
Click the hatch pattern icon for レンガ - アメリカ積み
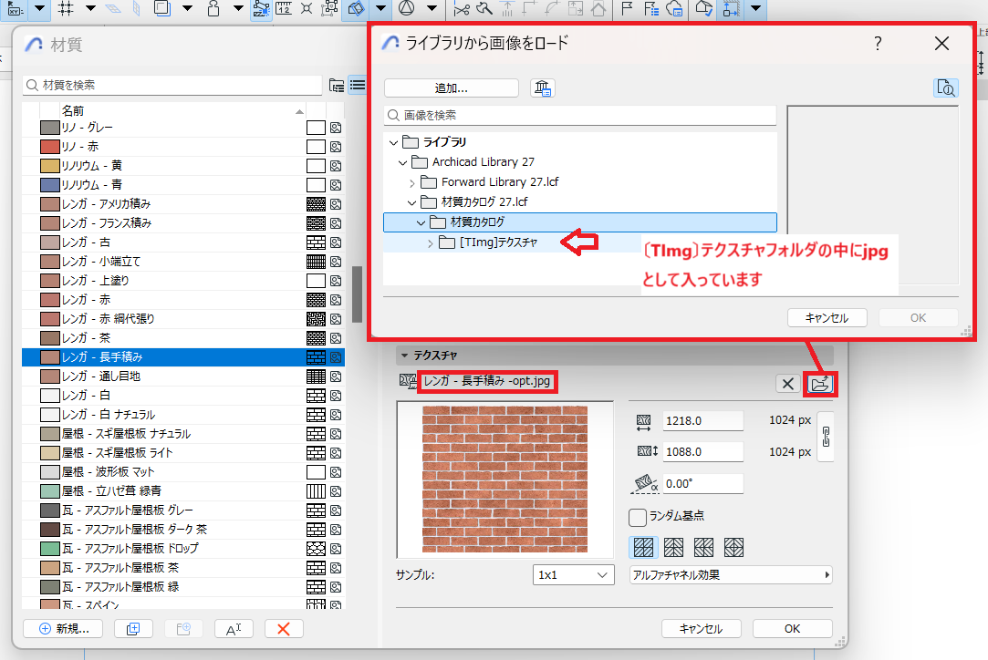pos(316,204)
